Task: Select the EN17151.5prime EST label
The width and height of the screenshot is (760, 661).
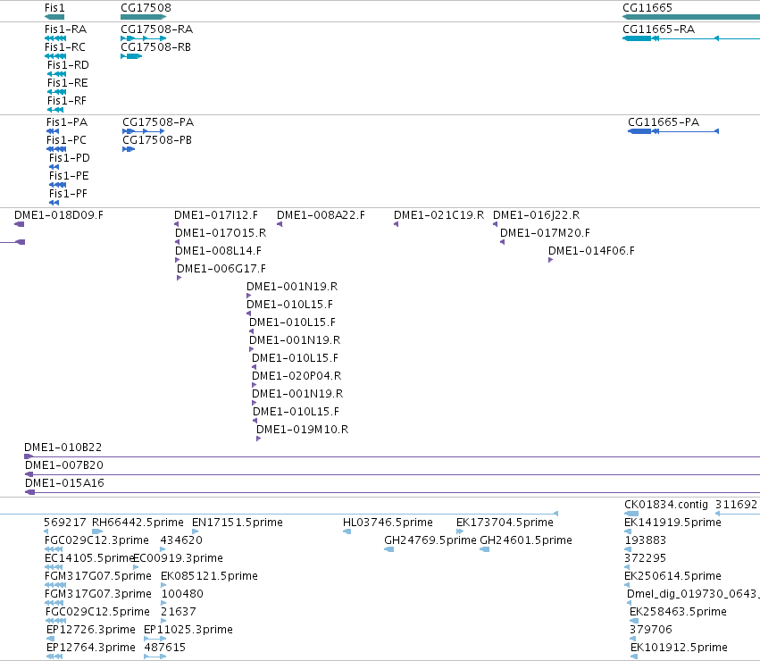Action: coord(238,523)
